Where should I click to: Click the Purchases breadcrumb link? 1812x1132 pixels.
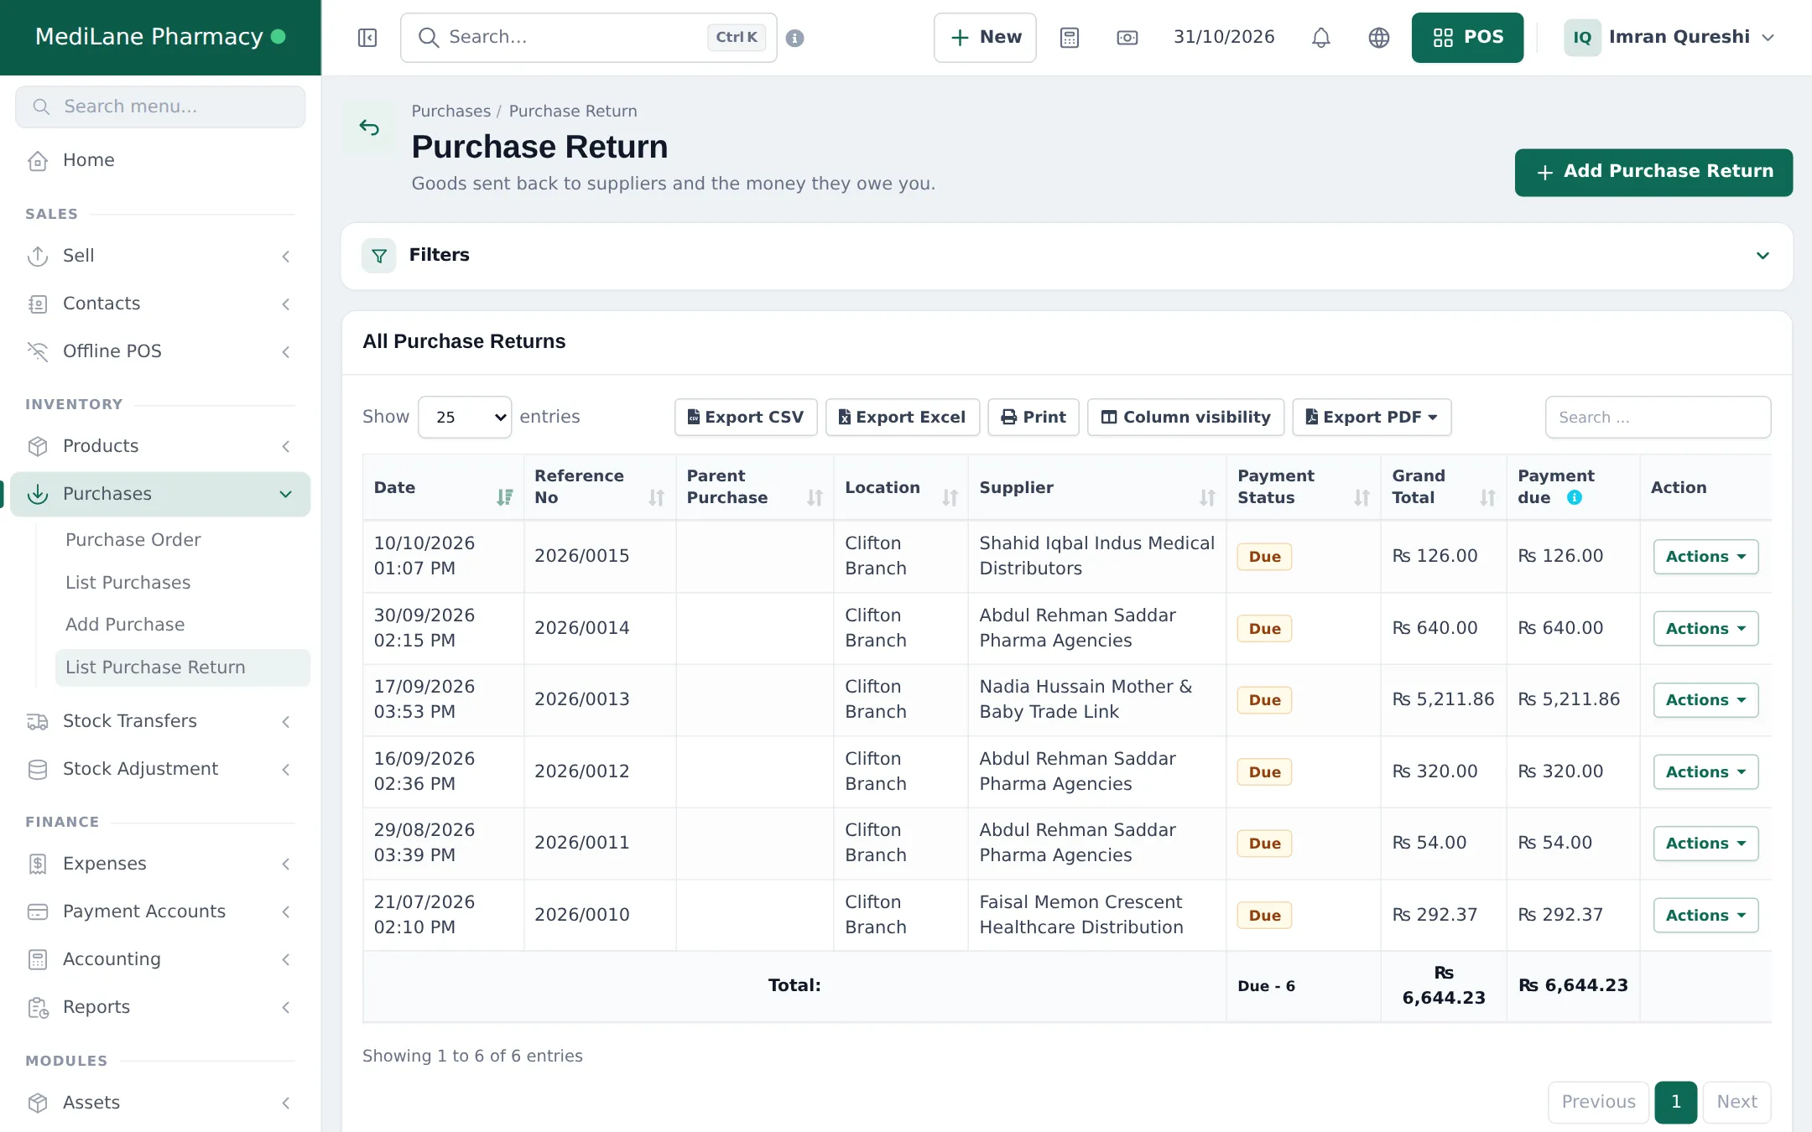click(450, 111)
